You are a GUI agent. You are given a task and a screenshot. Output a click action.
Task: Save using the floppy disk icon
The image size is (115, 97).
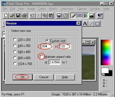coord(18,16)
